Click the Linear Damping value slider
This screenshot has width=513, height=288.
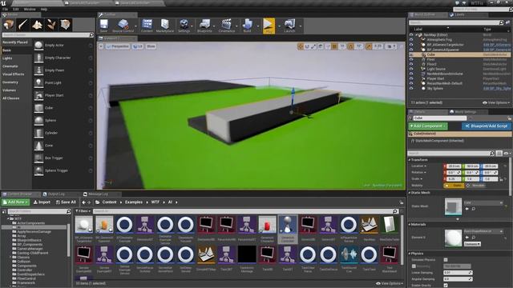tap(458, 273)
